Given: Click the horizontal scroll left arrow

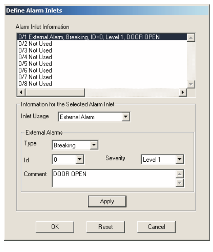Looking at the screenshot, I should point(21,92).
